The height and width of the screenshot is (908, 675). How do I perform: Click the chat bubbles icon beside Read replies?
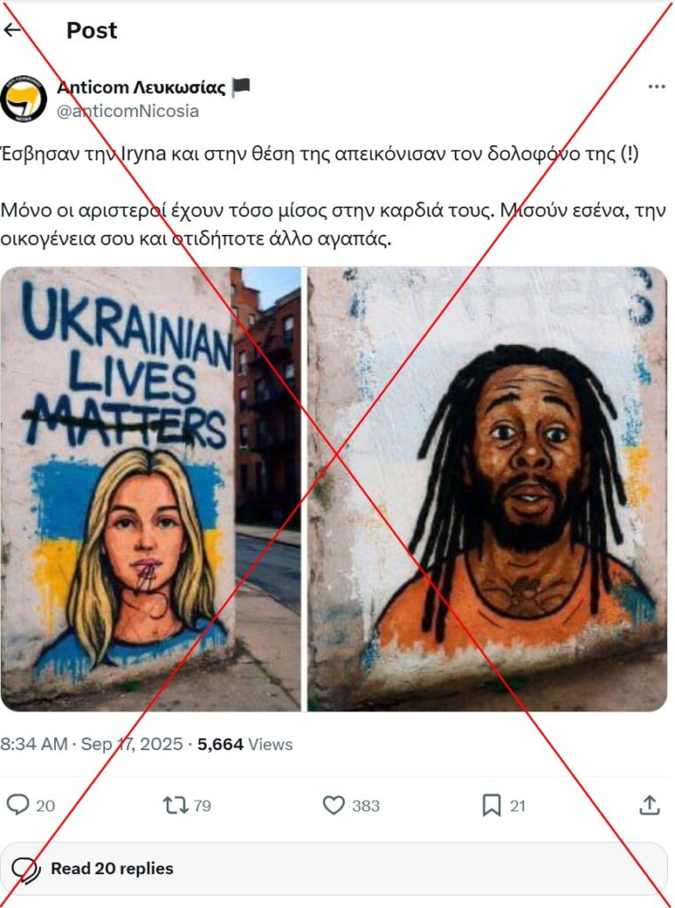coord(26,870)
